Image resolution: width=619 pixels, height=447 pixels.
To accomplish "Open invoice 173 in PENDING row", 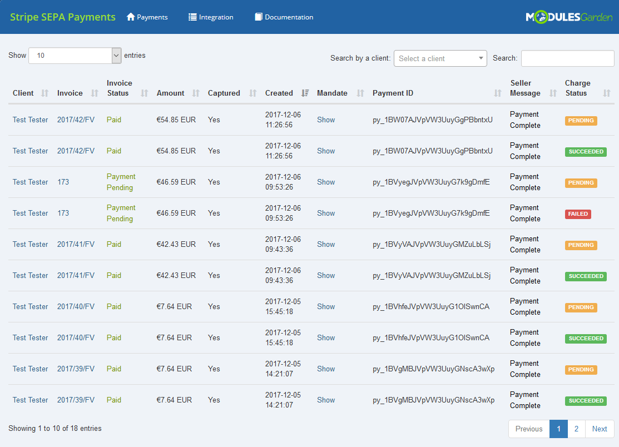I will (63, 182).
